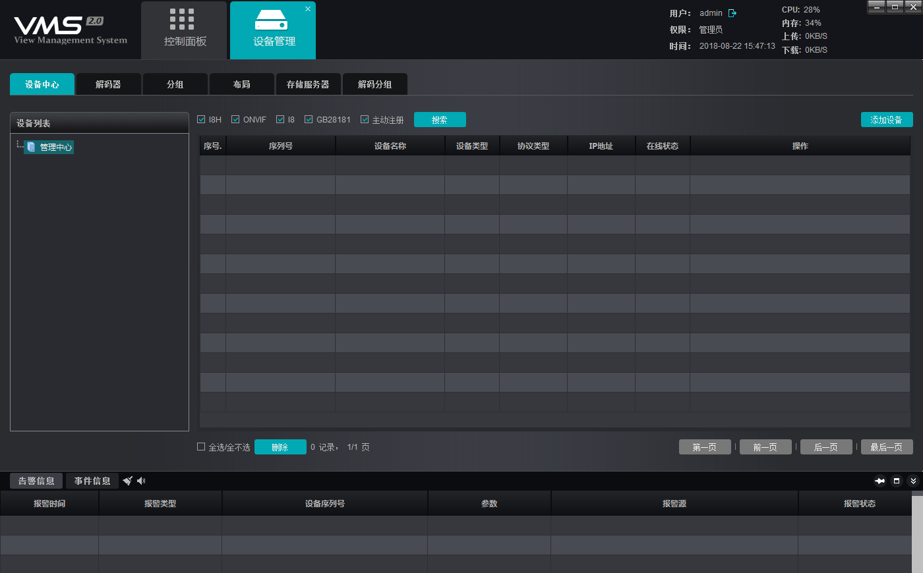923x573 pixels.
Task: Sort by the 协议类型 column header
Action: tap(533, 146)
